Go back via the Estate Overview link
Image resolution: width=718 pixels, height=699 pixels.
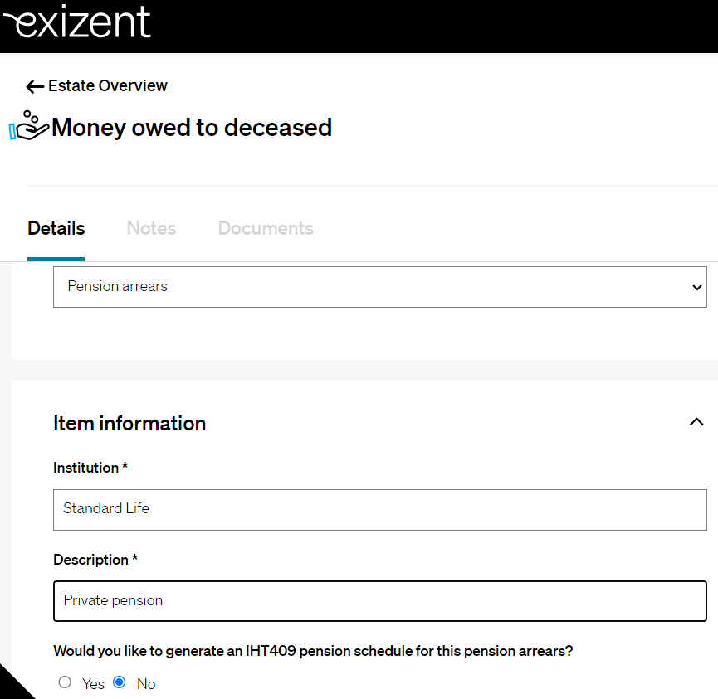tap(107, 85)
